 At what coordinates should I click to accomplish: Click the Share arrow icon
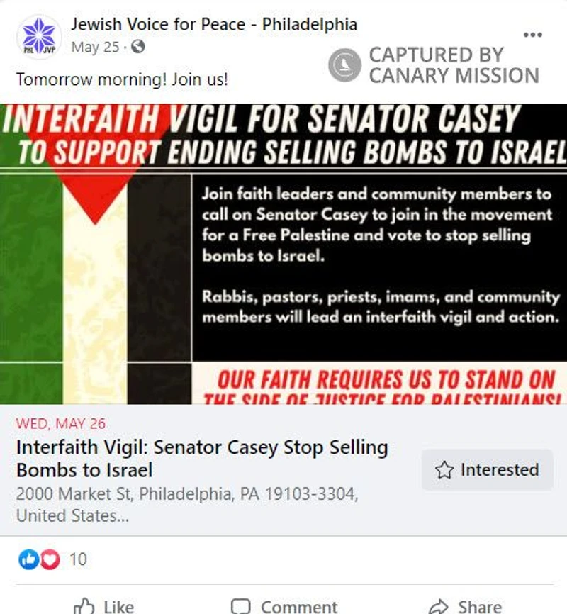coord(438,607)
